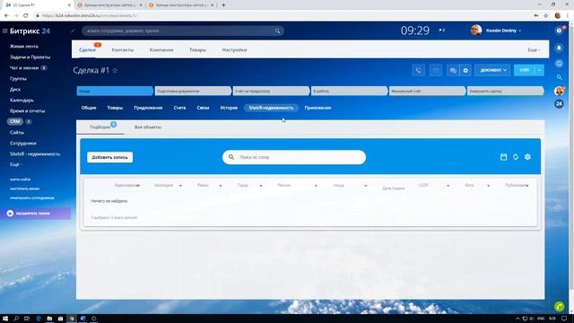Open deal settings gear in header
574x323 pixels.
tap(465, 70)
